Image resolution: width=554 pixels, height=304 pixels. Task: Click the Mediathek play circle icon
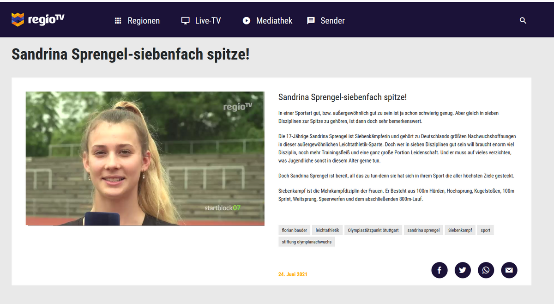(247, 21)
